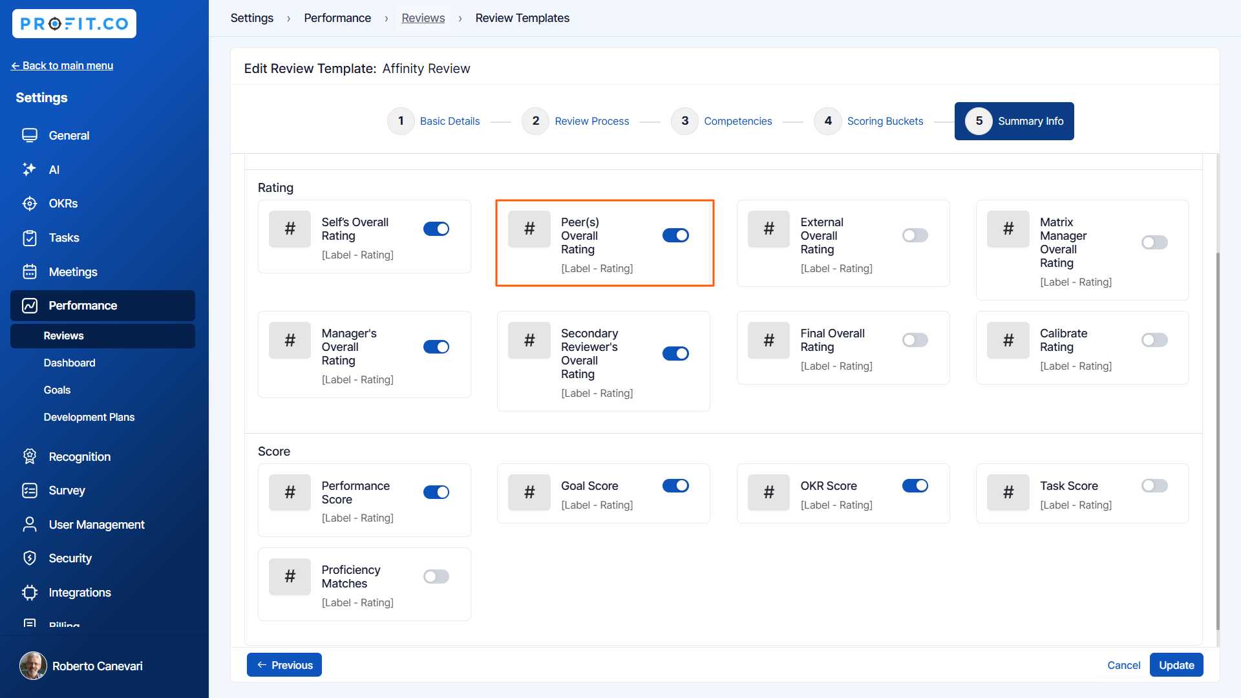This screenshot has height=698, width=1241.
Task: Go to Competencies step 3
Action: pyautogui.click(x=737, y=121)
